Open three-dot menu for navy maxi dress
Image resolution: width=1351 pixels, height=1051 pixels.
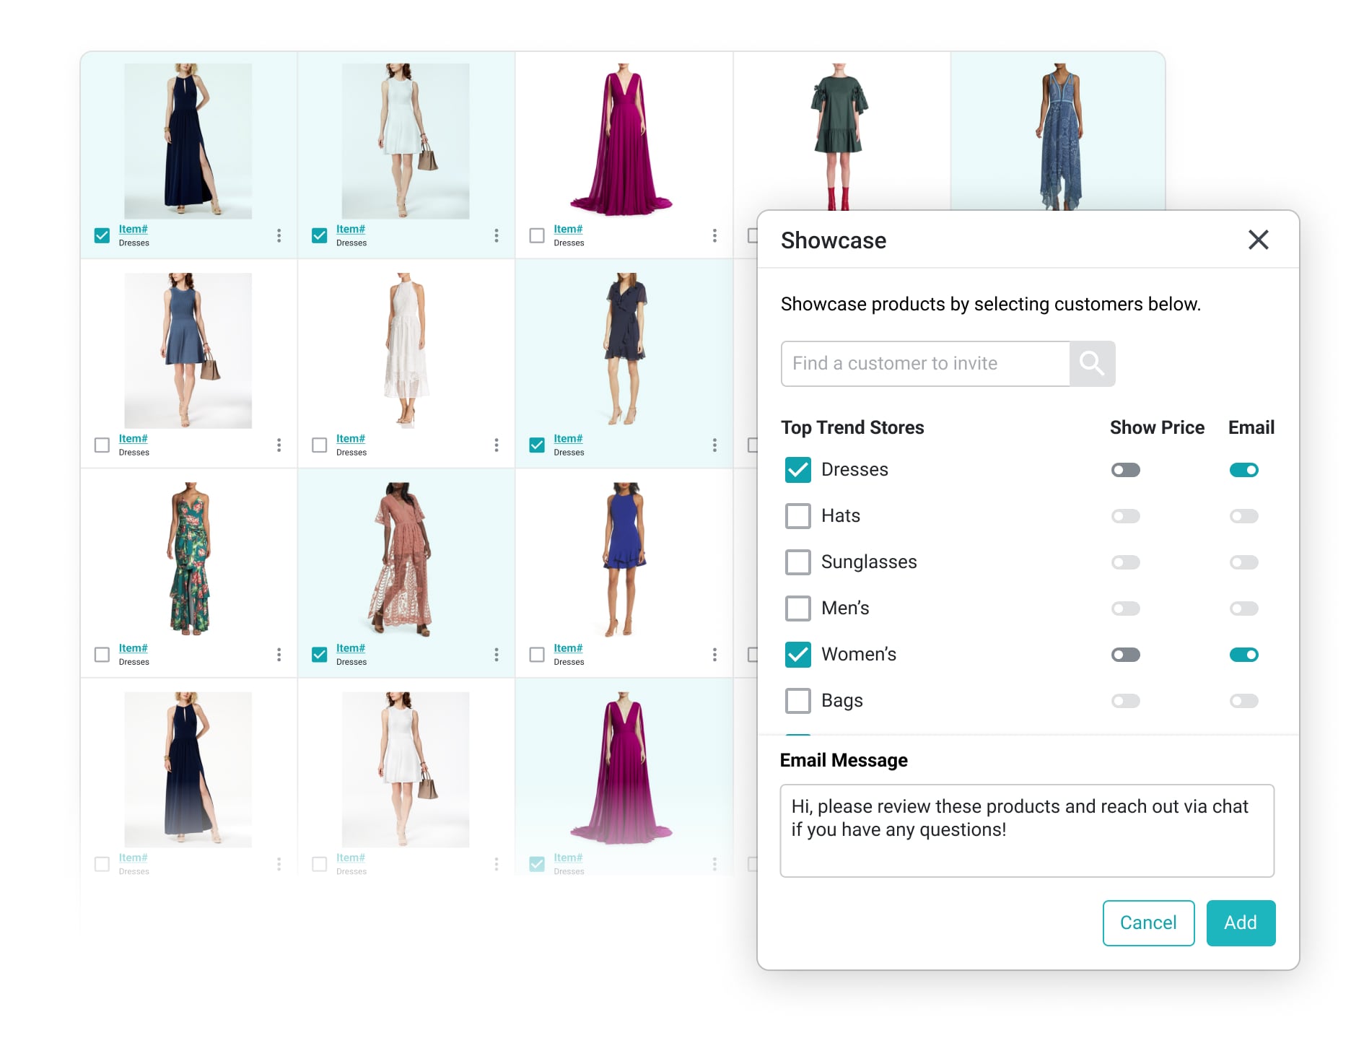[279, 235]
